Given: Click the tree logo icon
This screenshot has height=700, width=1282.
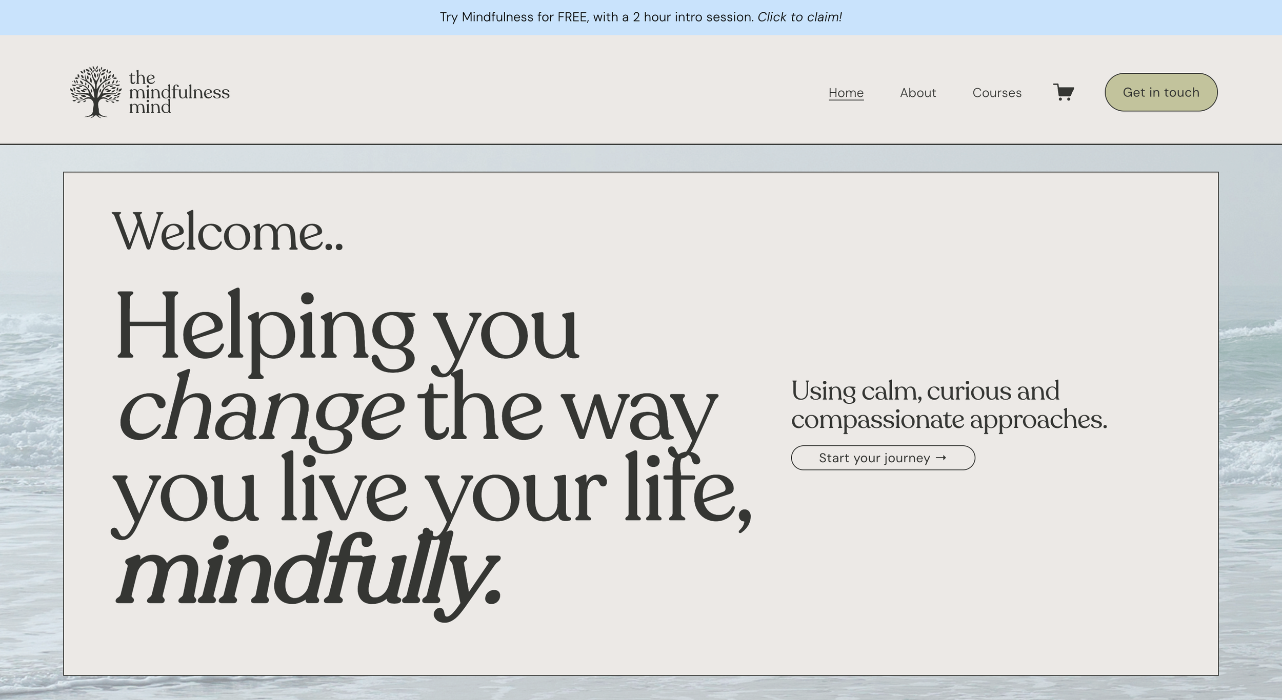Looking at the screenshot, I should coord(95,92).
